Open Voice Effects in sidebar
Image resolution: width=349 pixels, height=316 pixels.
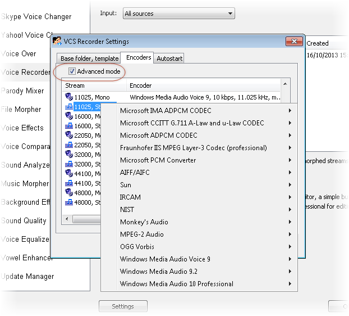pyautogui.click(x=22, y=128)
